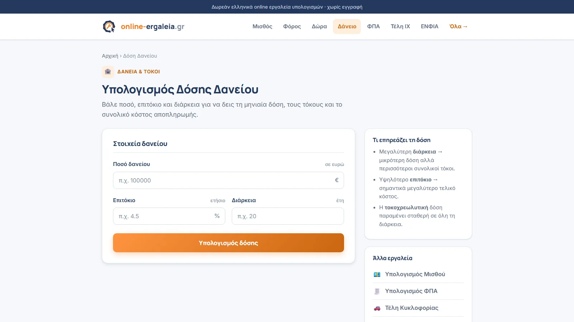Viewport: 574px width, 322px height.
Task: Focus the Ποσό δανείου input field
Action: [x=229, y=180]
